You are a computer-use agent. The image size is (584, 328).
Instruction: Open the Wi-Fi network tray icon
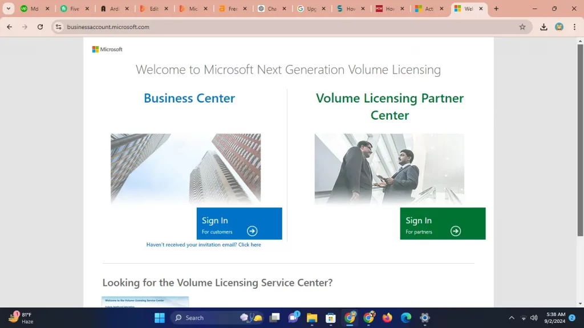point(524,318)
